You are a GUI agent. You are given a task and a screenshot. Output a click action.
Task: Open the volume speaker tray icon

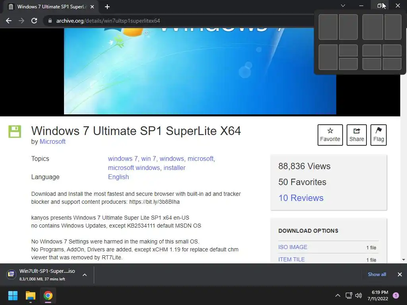(359, 295)
